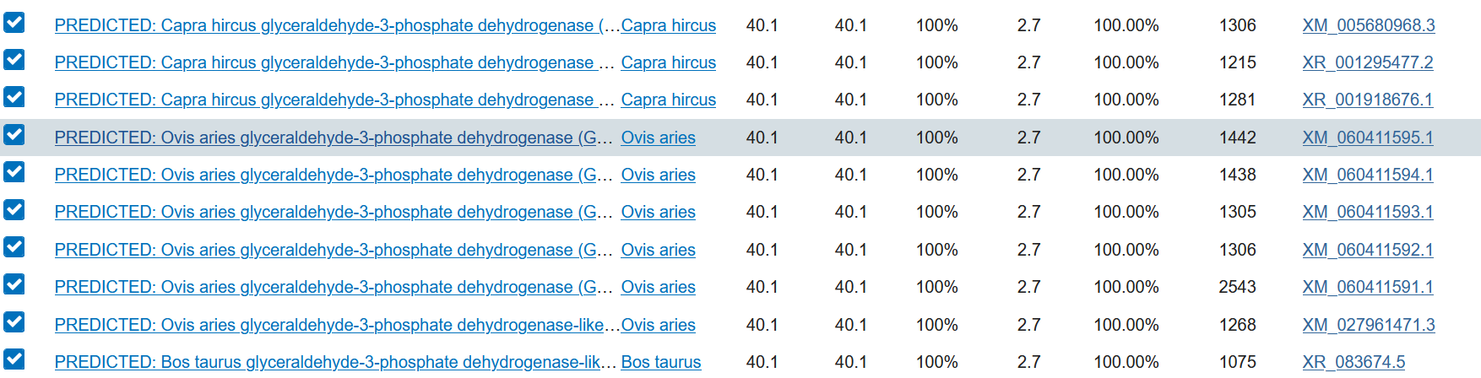The width and height of the screenshot is (1481, 378).
Task: Uncheck the XM_060411591.1 row checkbox
Action: 14,284
